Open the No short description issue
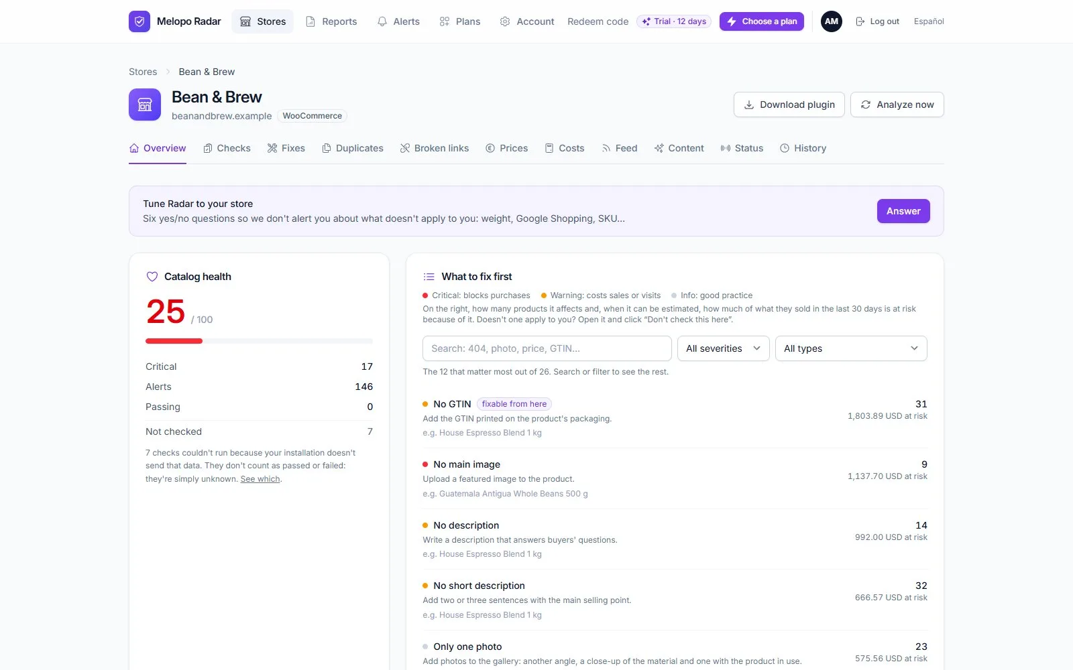1073x670 pixels. pos(675,600)
